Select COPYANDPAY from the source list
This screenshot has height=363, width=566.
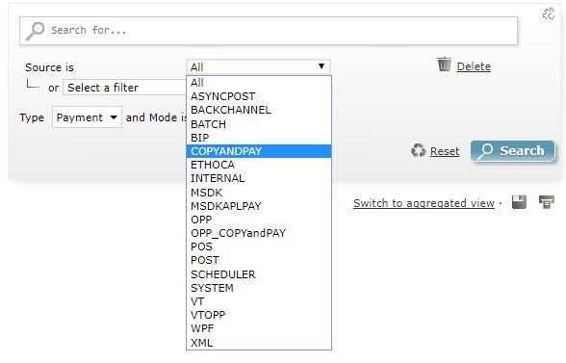(259, 151)
